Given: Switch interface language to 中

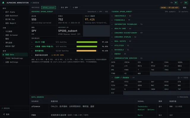Looking at the screenshot, I should point(176,3).
